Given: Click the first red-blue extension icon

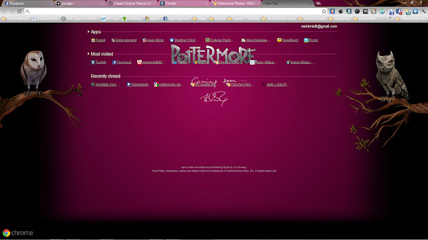Looking at the screenshot, I should 332,11.
